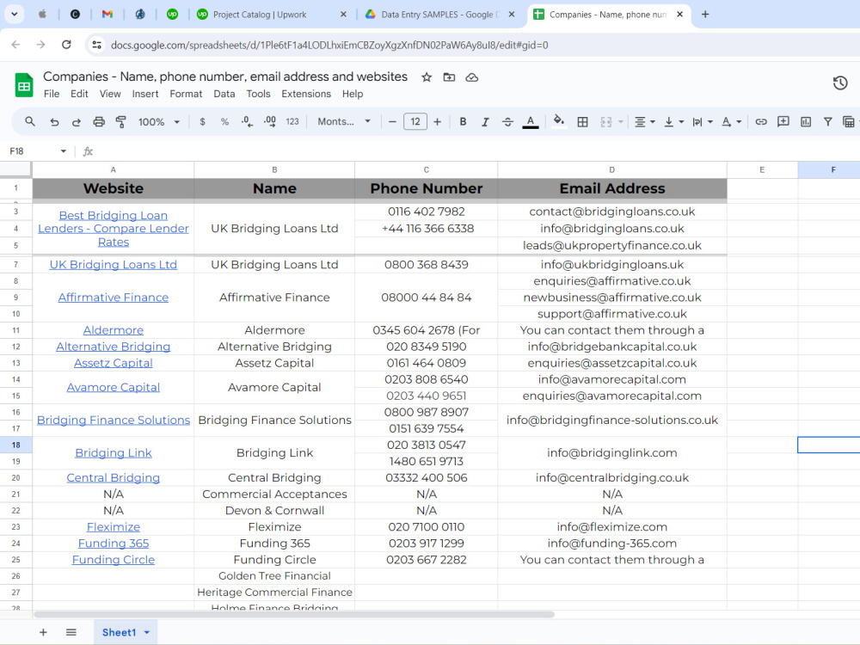Open the Insert menu

coord(144,94)
